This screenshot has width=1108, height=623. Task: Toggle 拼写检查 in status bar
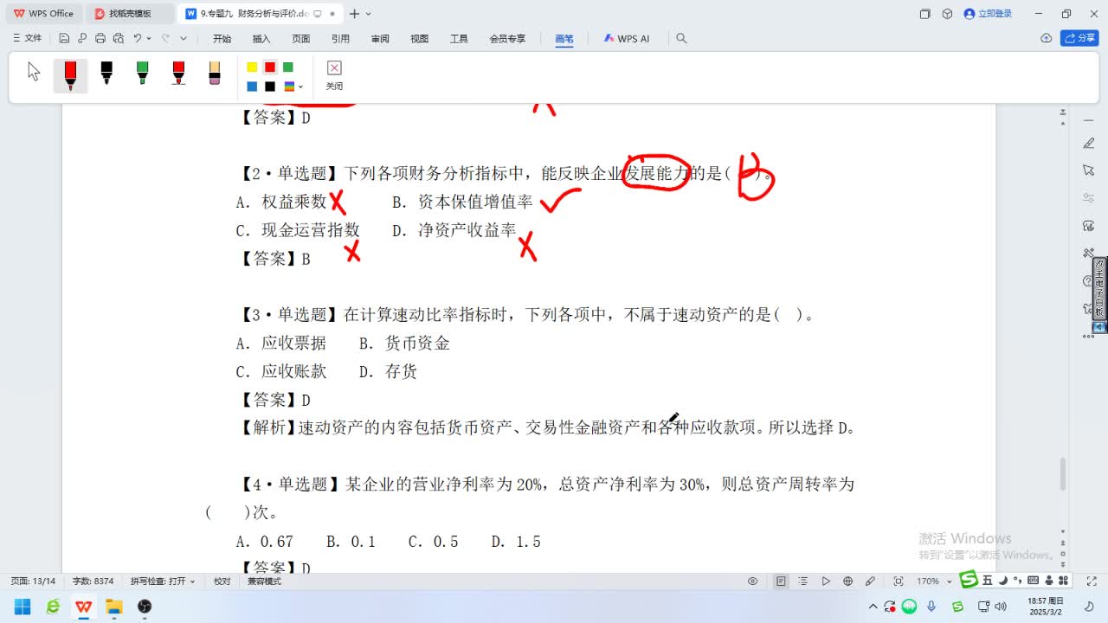pos(163,581)
